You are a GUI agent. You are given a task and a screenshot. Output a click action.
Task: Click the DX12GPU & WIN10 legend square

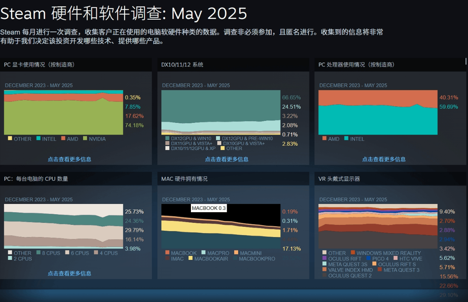[x=167, y=138]
